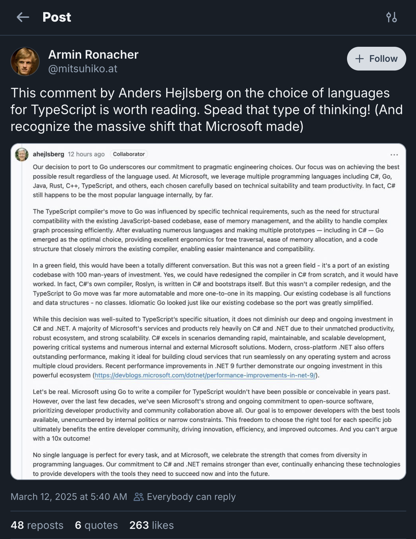View the 263 likes list
Viewport: 416px width, 539px height.
[152, 525]
